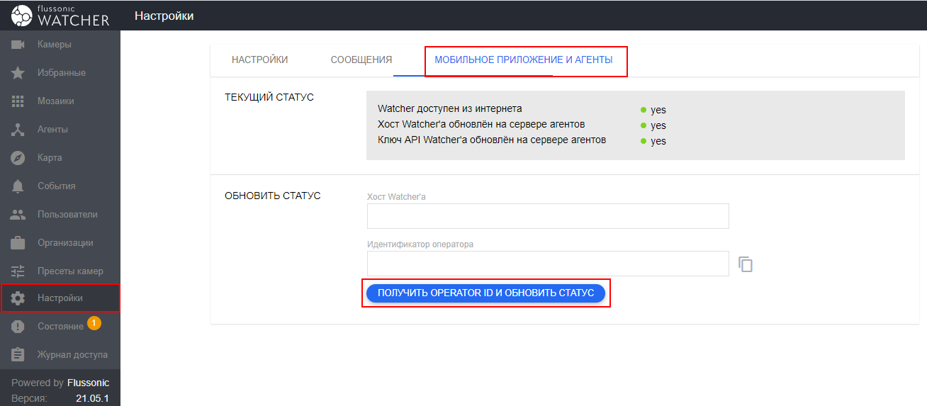Open the Состояние menu item with badge

pos(60,327)
